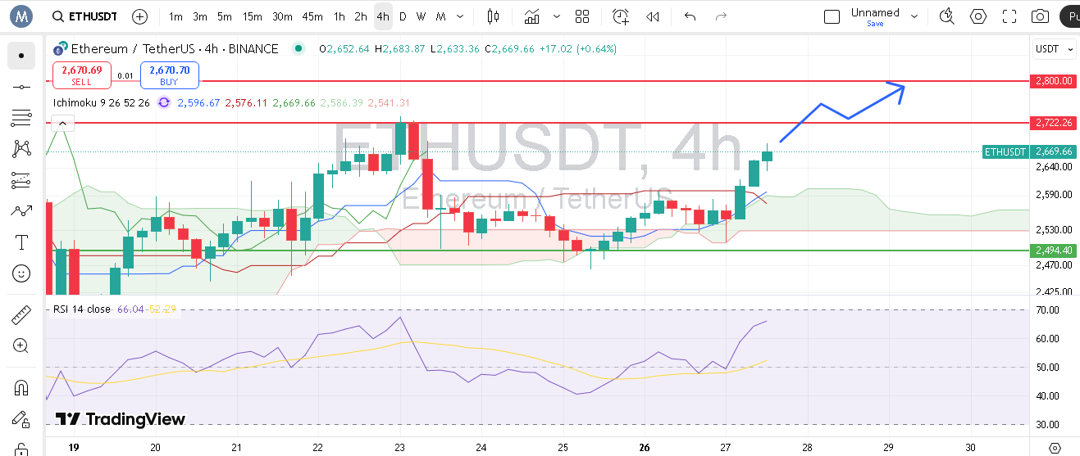The height and width of the screenshot is (456, 1080).
Task: Select the 1h interval
Action: 339,16
